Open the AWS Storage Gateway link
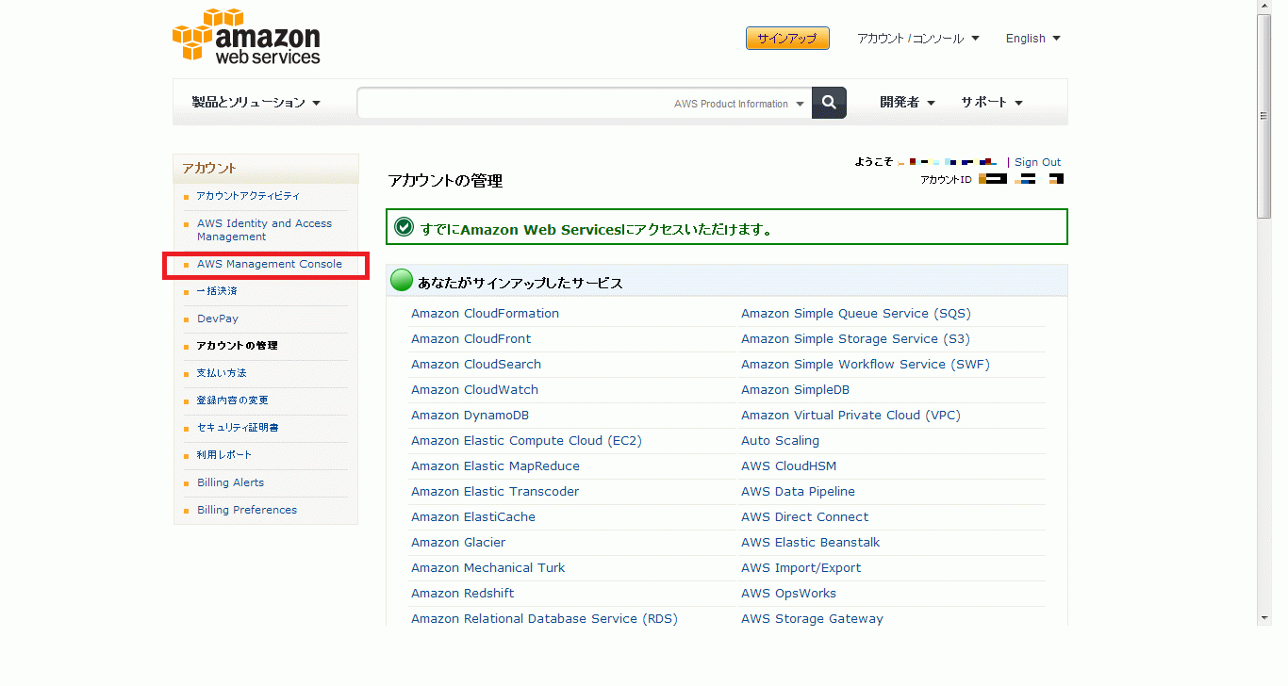 tap(813, 619)
